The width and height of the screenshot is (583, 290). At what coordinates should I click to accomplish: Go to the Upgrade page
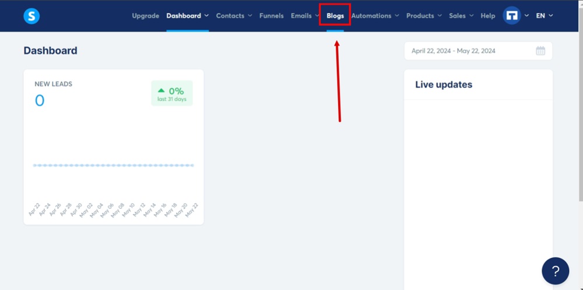point(145,16)
